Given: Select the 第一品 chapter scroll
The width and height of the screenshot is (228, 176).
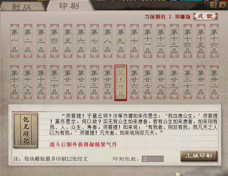Looking at the screenshot, I should pos(15,41).
